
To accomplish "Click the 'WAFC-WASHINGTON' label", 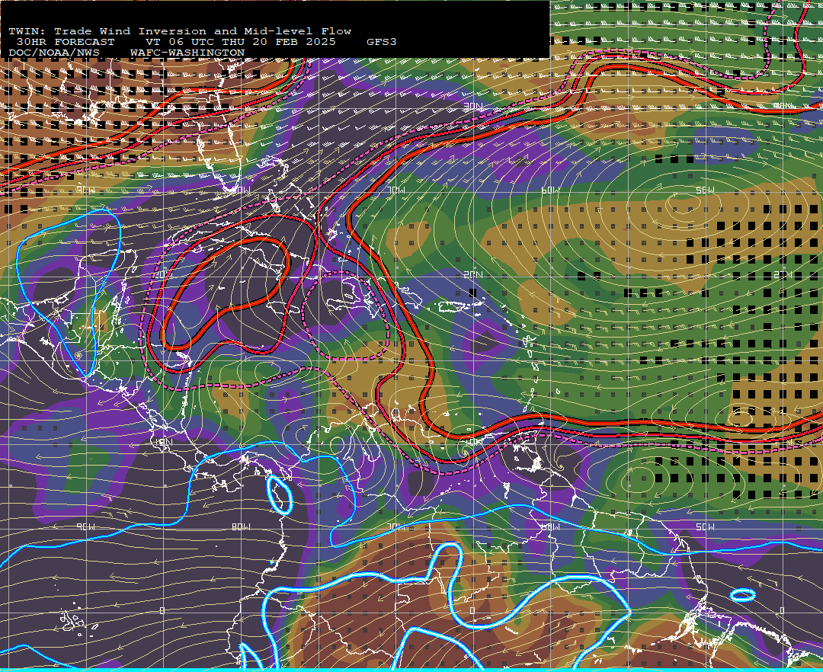I will click(x=187, y=53).
